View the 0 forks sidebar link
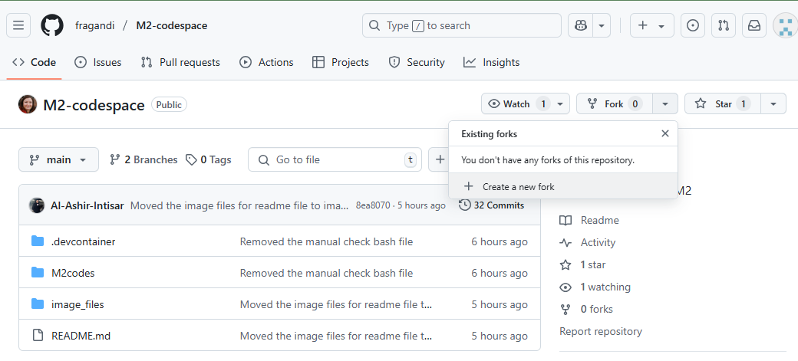Screen dimensions: 798x361 coord(586,309)
